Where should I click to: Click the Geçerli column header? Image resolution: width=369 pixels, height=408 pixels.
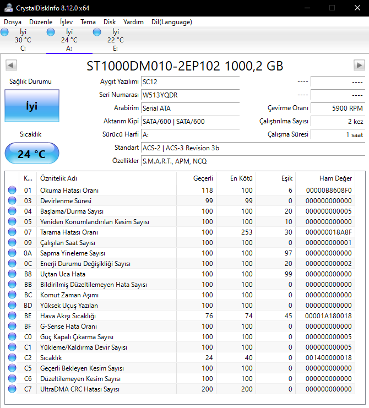[196, 178]
